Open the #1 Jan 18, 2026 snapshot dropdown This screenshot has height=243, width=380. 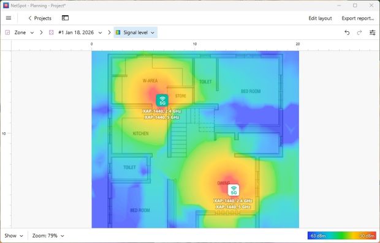[80, 32]
